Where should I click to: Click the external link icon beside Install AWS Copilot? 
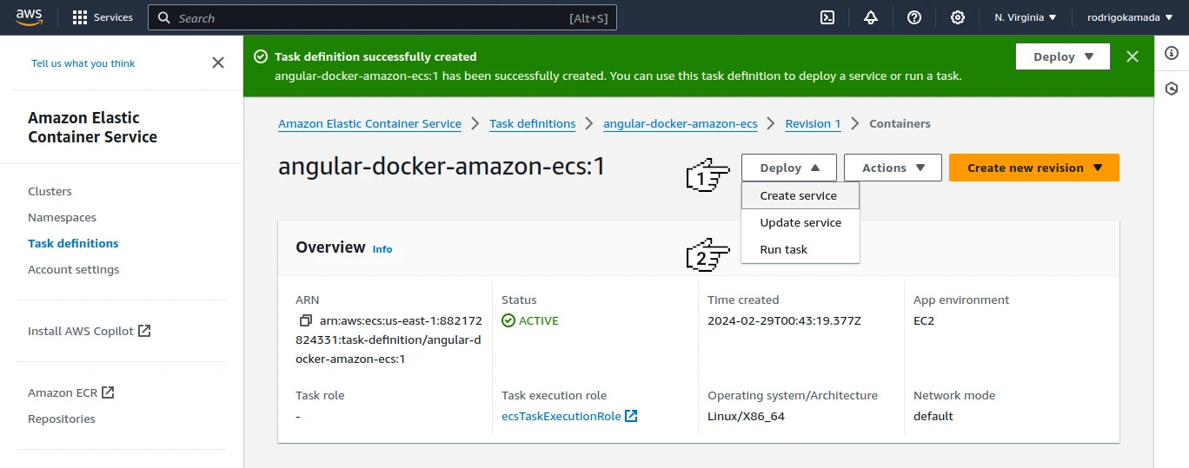[145, 331]
